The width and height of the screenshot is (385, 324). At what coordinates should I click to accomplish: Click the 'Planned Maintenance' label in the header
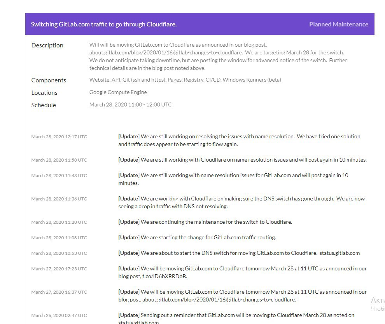click(x=339, y=24)
